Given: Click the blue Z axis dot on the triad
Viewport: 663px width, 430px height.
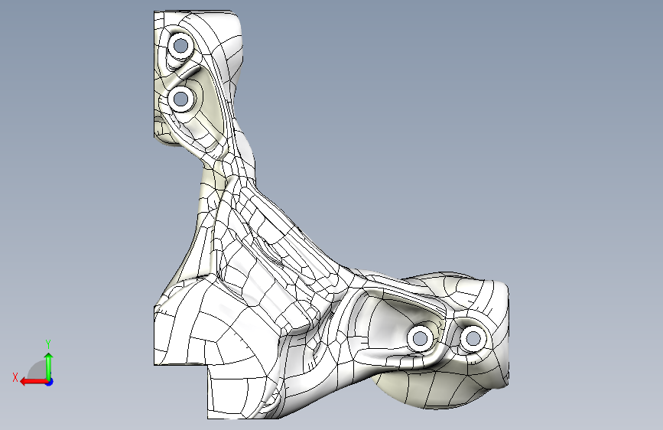Looking at the screenshot, I should pyautogui.click(x=50, y=382).
